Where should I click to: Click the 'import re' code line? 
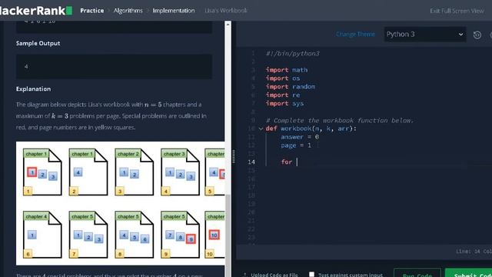283,95
